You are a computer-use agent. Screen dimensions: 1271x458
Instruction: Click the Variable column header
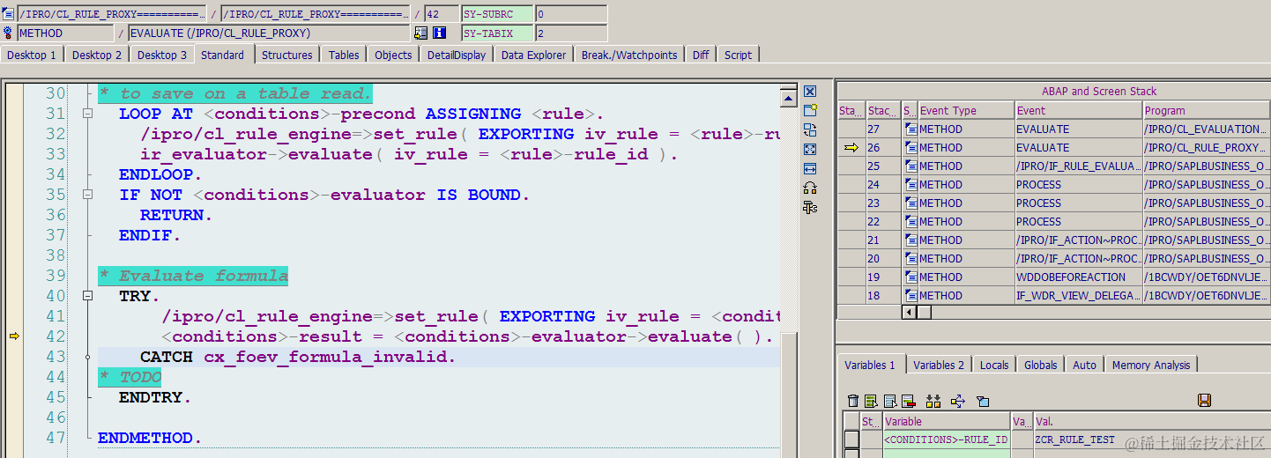pyautogui.click(x=947, y=422)
